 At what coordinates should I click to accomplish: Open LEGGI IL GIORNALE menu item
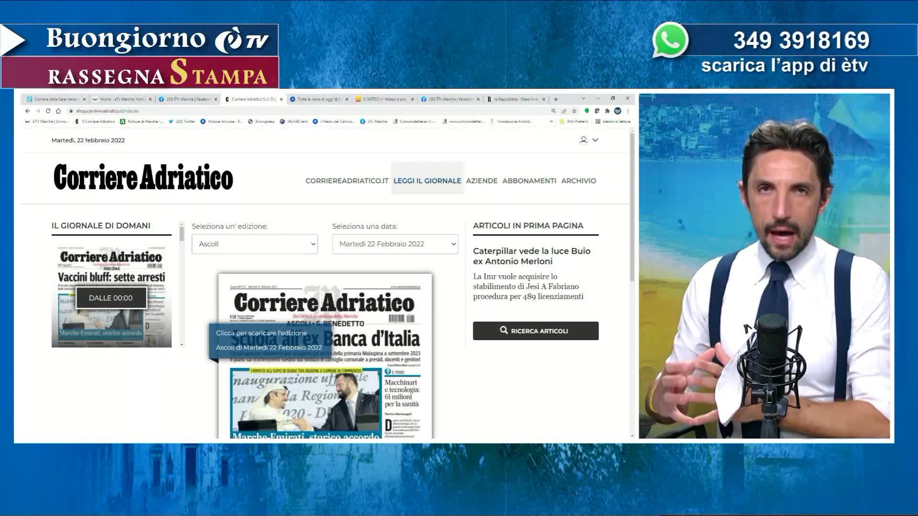[x=427, y=181]
